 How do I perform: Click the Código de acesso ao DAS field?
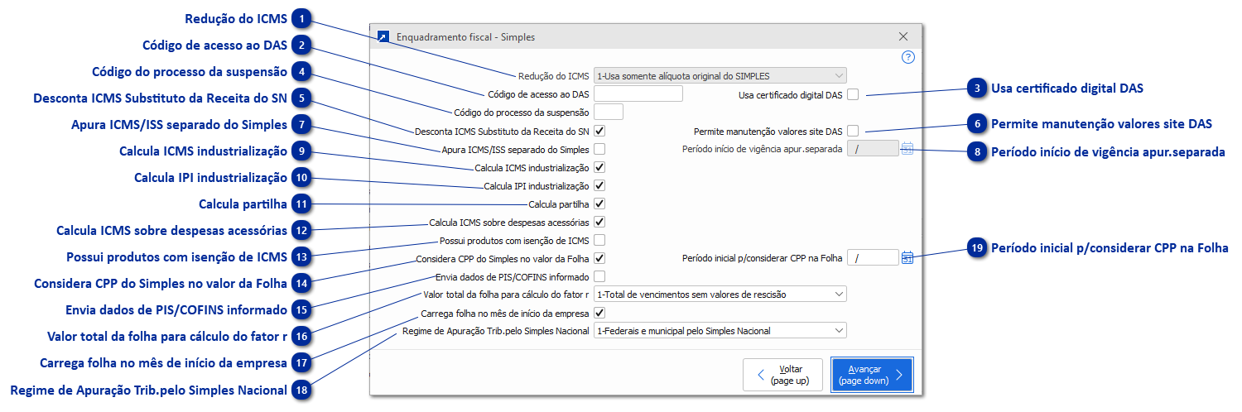[638, 93]
